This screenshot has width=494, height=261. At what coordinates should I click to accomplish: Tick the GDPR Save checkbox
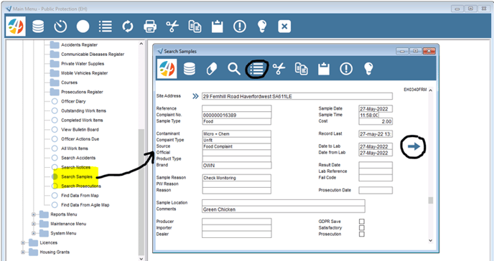(362, 222)
